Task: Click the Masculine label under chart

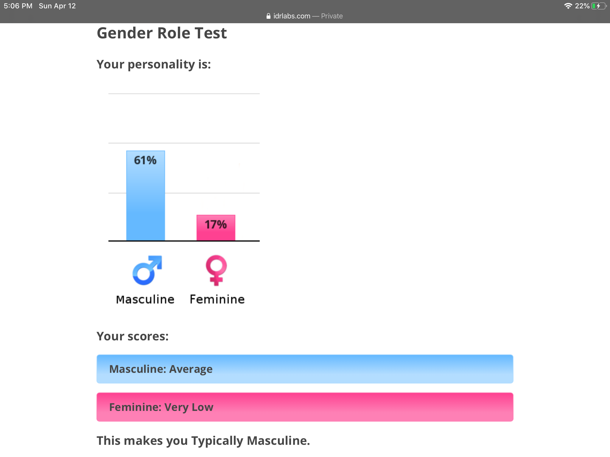Action: 145,299
